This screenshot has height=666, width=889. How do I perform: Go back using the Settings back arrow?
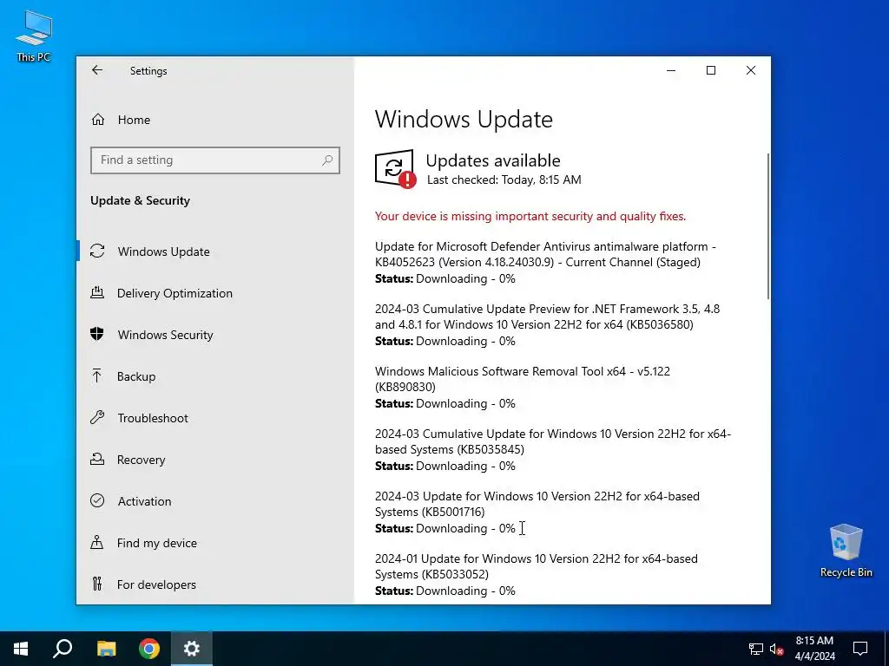click(x=97, y=70)
